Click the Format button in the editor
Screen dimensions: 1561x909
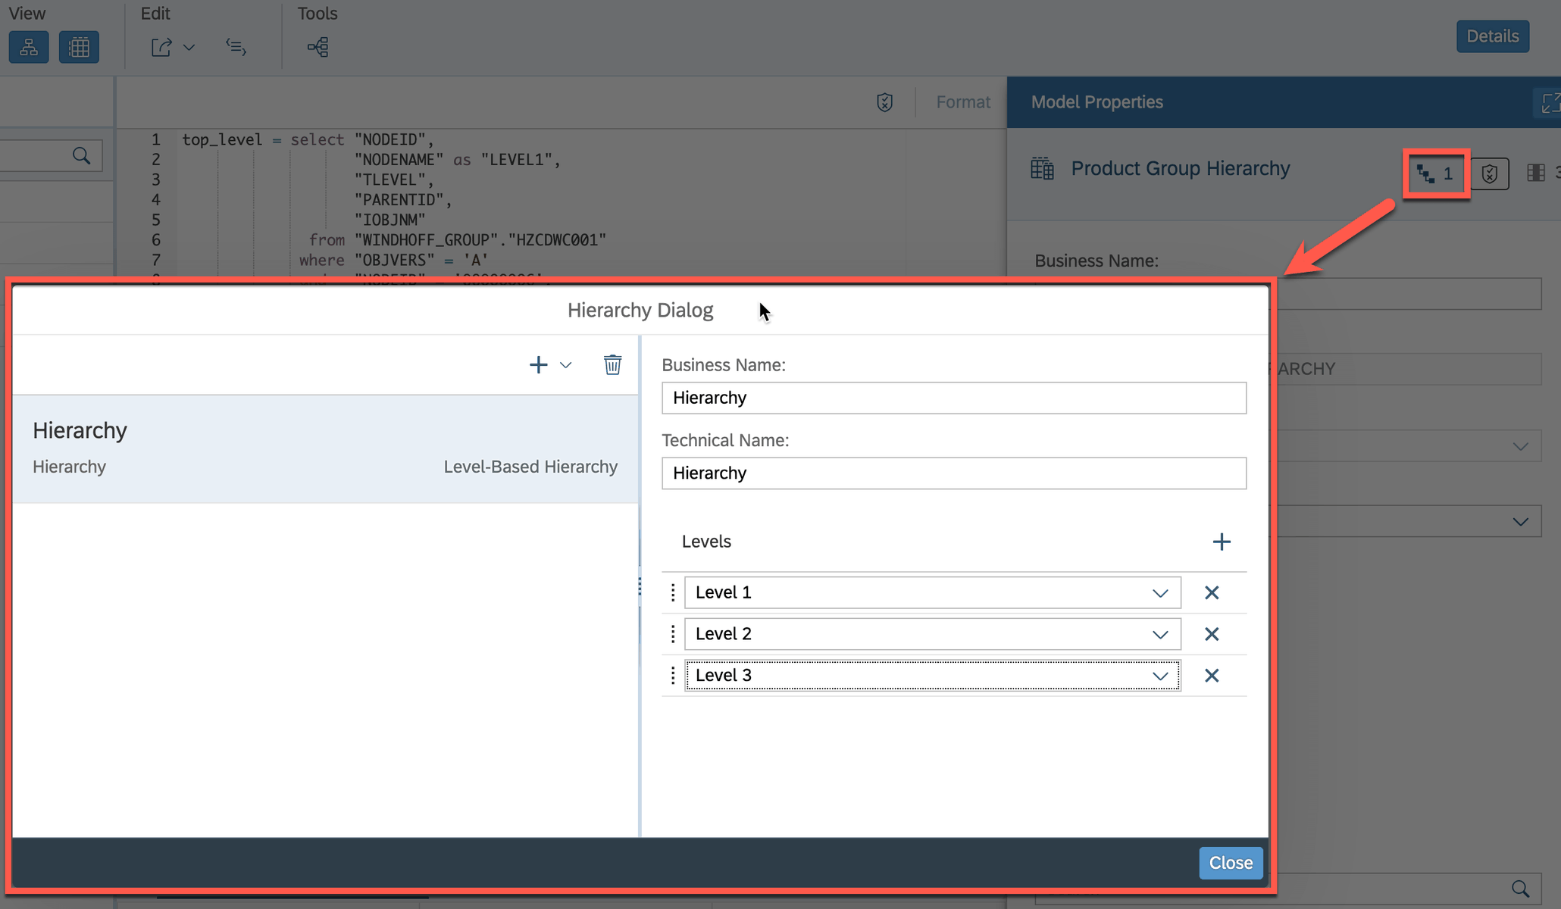pyautogui.click(x=963, y=102)
